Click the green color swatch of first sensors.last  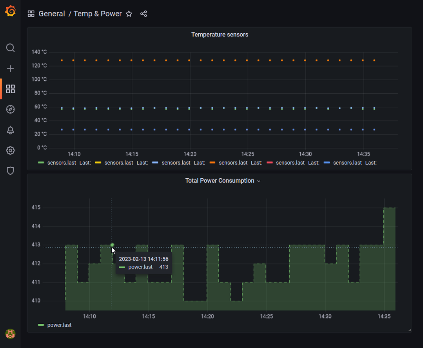(x=41, y=163)
